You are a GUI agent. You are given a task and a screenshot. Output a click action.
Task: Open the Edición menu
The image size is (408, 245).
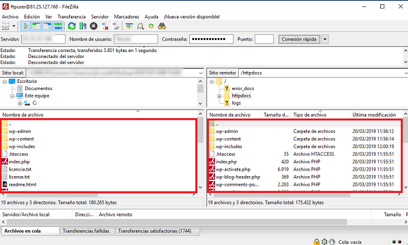click(32, 17)
